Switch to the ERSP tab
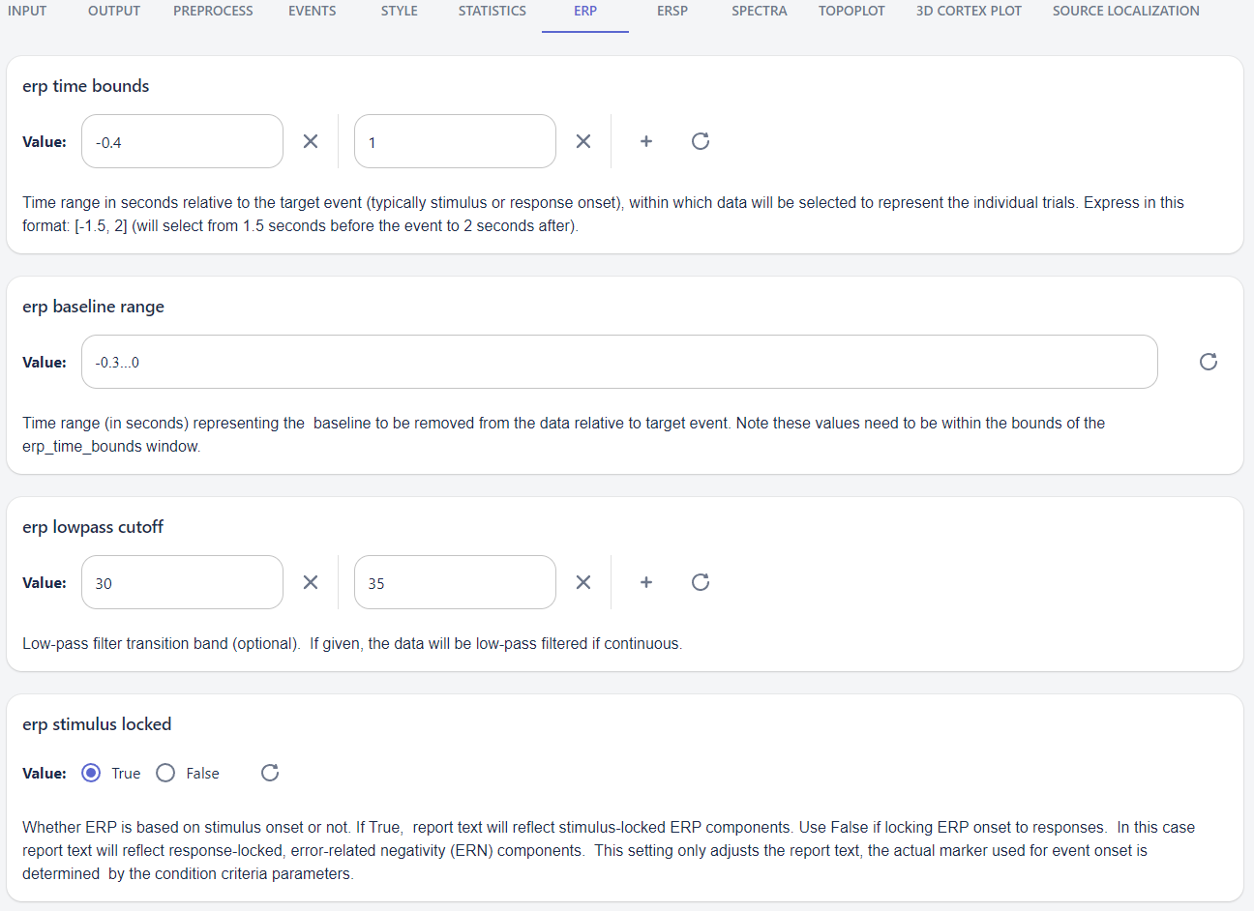 672,11
